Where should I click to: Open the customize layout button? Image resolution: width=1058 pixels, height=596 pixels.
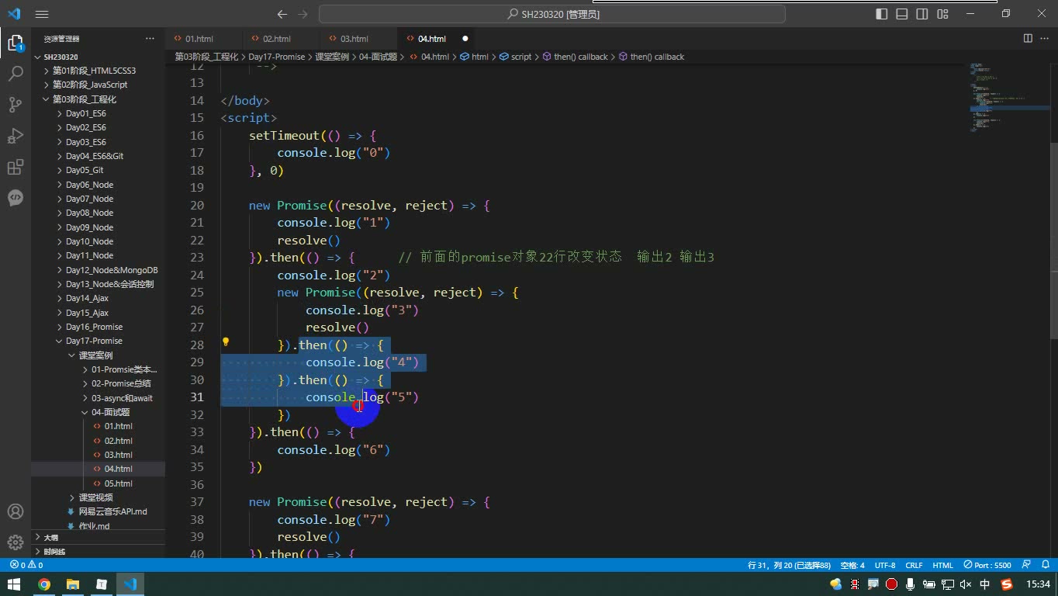[942, 14]
